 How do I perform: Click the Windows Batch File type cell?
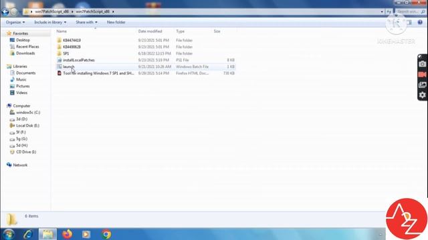coord(192,67)
